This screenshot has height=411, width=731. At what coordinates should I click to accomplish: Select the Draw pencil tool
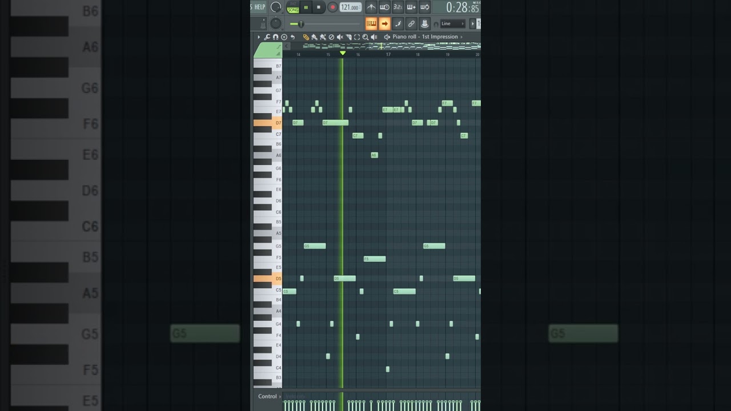[306, 37]
